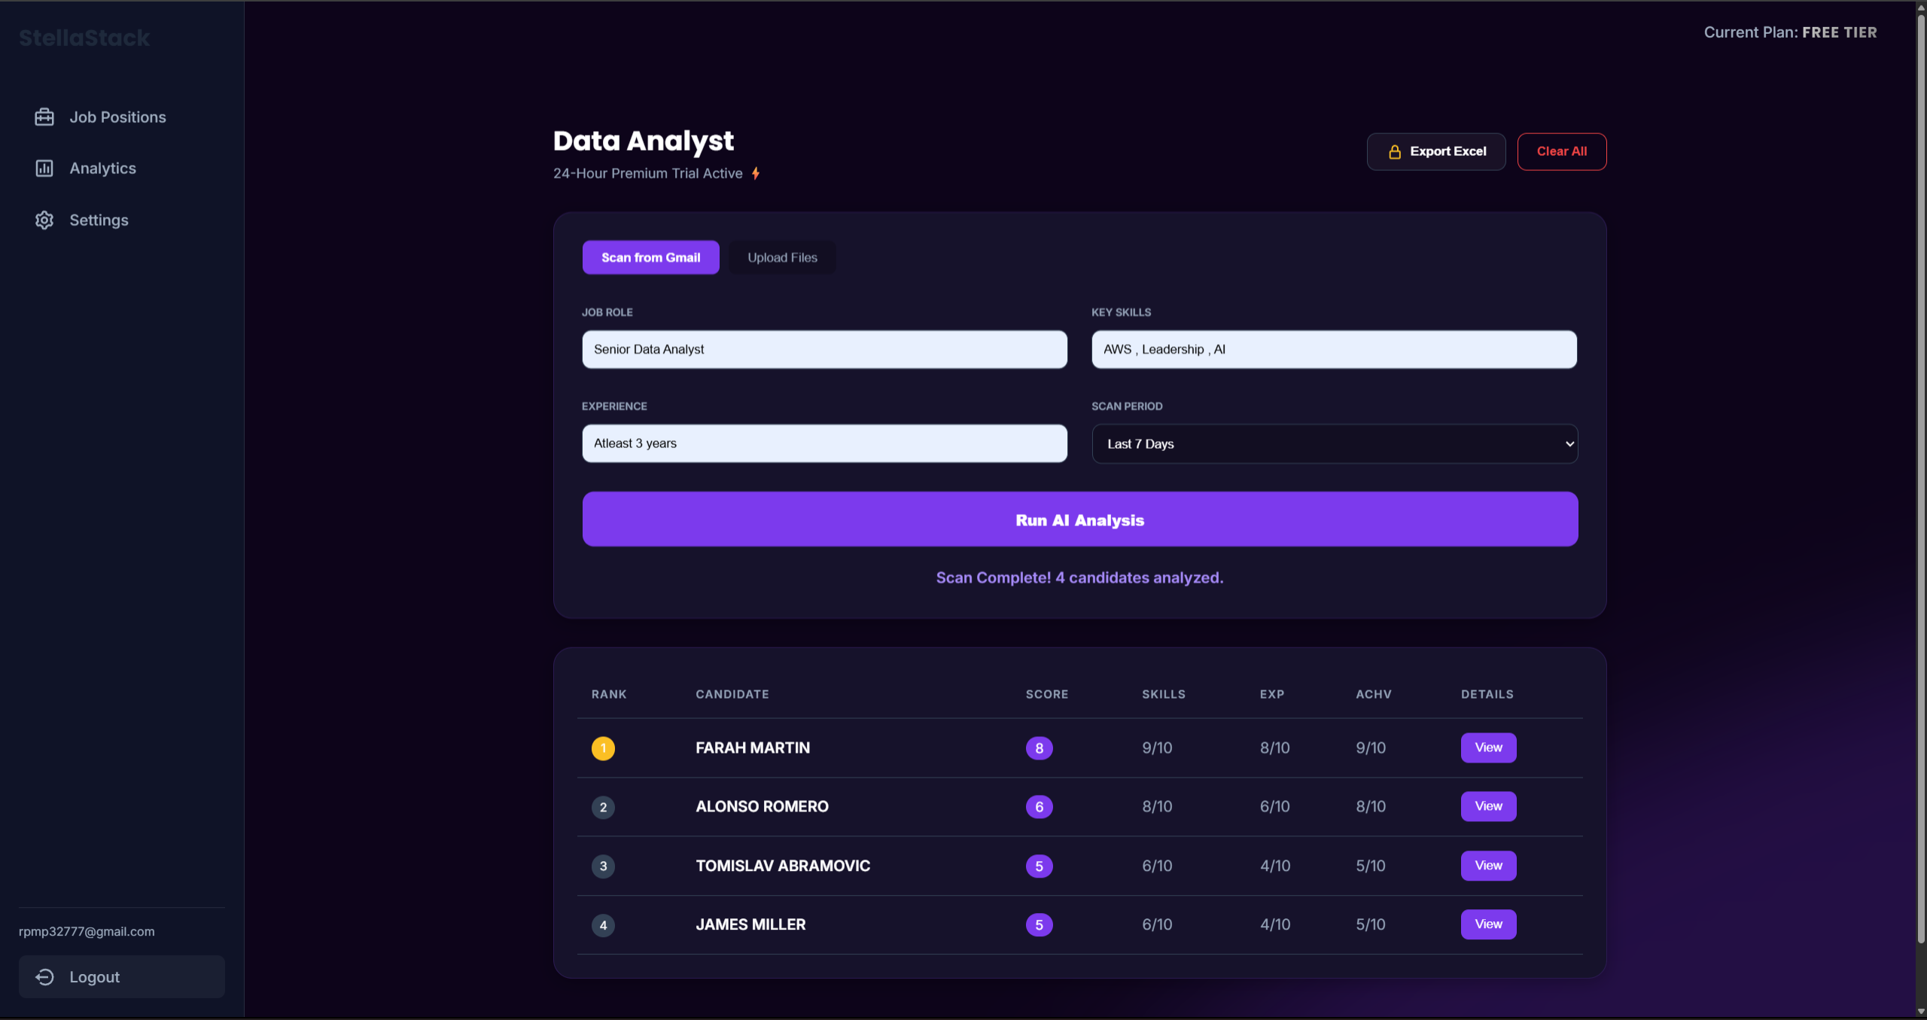
Task: Click the StellaStack logo
Action: click(84, 37)
